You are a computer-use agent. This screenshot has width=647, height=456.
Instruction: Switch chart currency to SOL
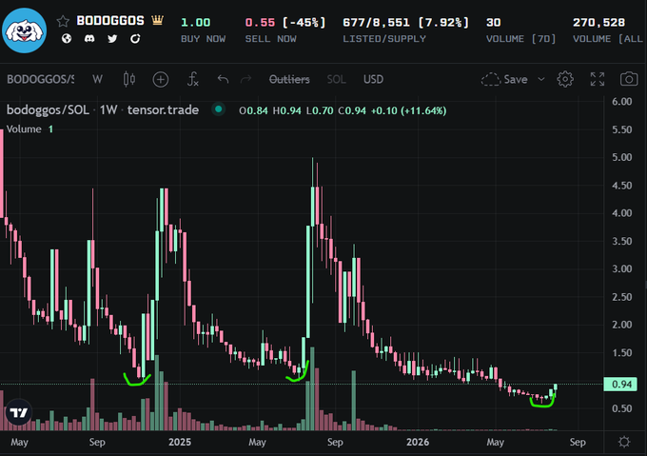coord(336,79)
